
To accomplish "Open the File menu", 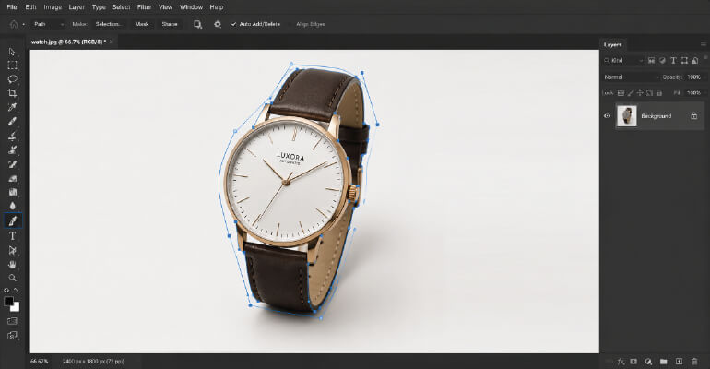I will (x=12, y=7).
